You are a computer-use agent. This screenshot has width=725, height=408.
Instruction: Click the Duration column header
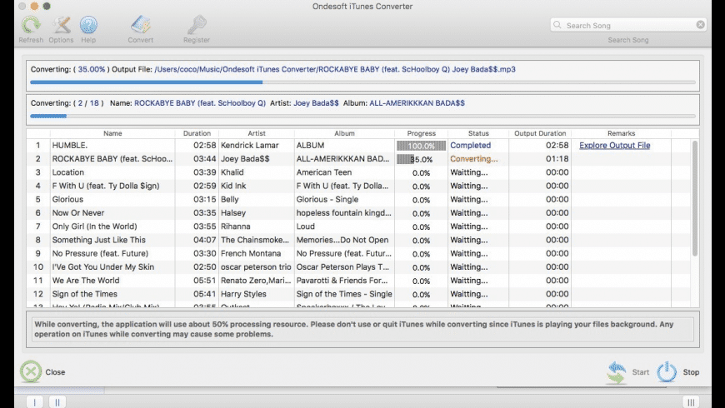[x=197, y=133]
